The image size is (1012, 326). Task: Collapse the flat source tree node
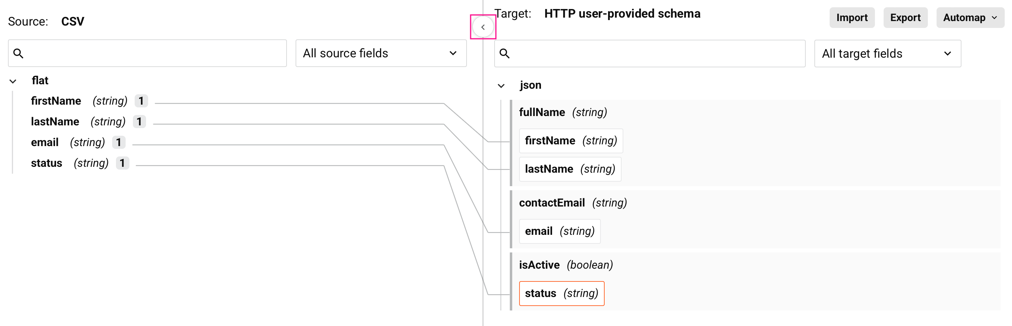click(13, 81)
